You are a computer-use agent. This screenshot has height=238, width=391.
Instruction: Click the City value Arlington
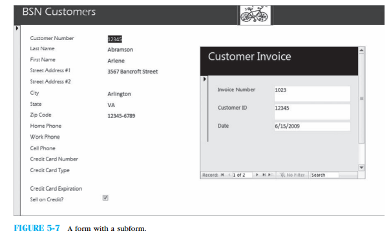tap(119, 94)
